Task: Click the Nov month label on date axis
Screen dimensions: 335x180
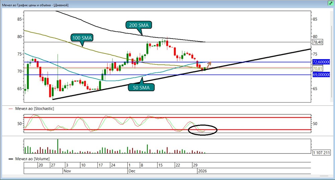Action: point(67,171)
